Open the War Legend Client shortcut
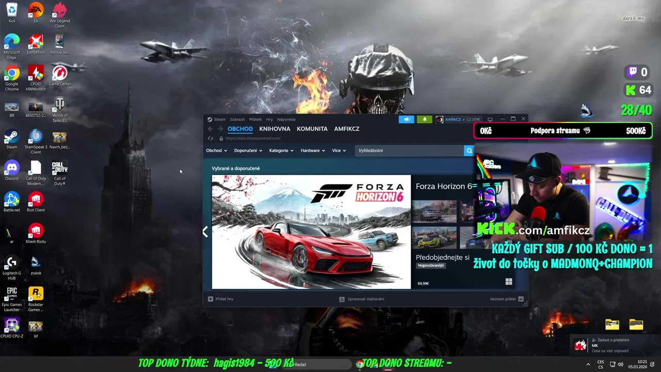Viewport: 661px width, 372px height. (60, 16)
